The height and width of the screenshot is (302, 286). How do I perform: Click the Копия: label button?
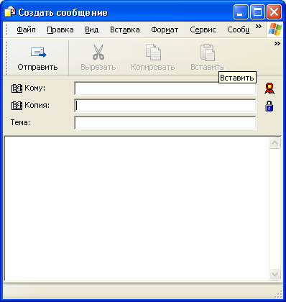tap(37, 106)
